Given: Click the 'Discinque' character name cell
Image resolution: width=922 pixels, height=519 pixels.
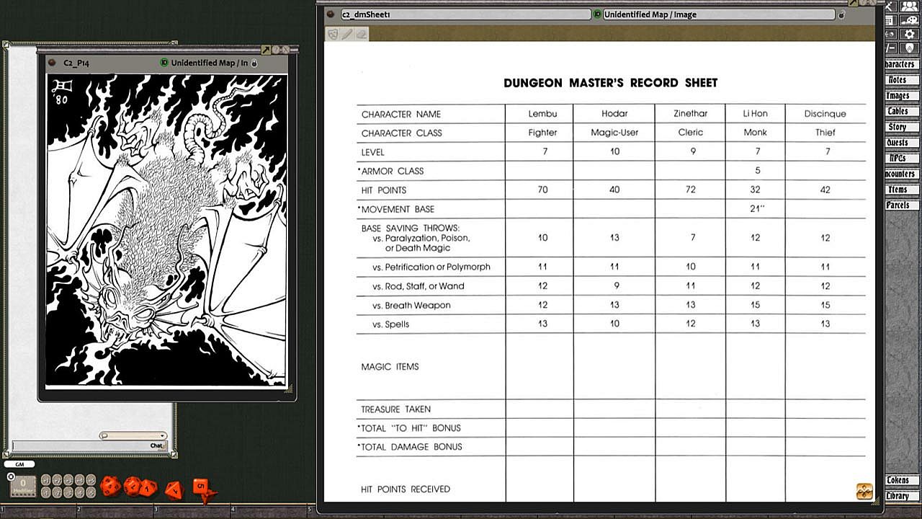Looking at the screenshot, I should [825, 114].
